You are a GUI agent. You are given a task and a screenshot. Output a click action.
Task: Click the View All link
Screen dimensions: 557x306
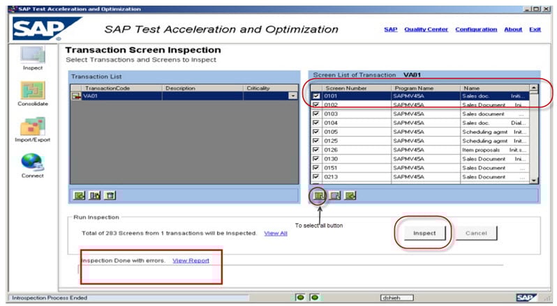click(276, 233)
